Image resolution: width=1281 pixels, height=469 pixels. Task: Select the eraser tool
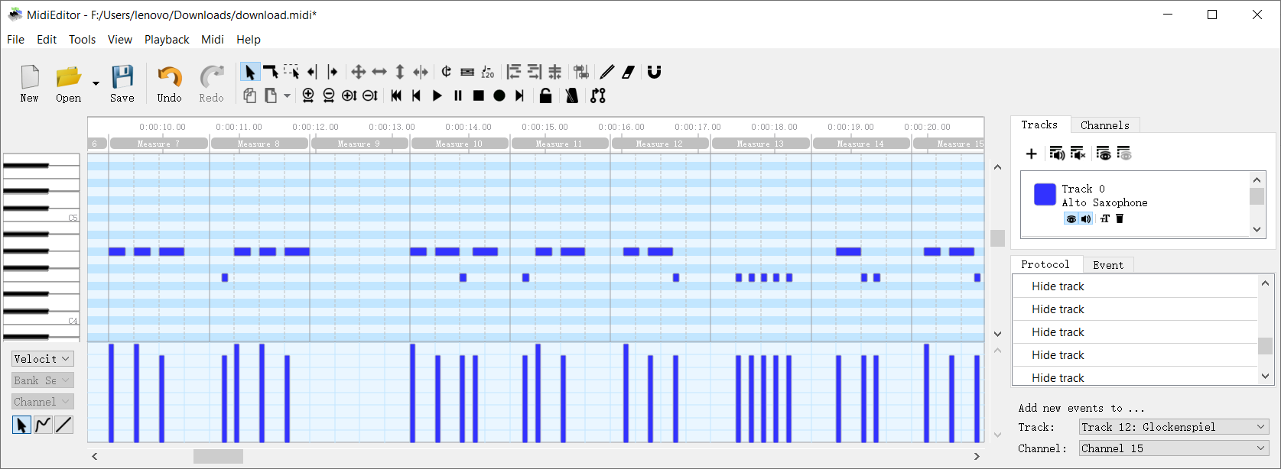coord(629,72)
